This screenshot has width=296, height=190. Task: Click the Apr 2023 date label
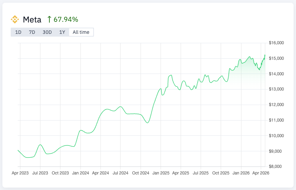coord(20,173)
